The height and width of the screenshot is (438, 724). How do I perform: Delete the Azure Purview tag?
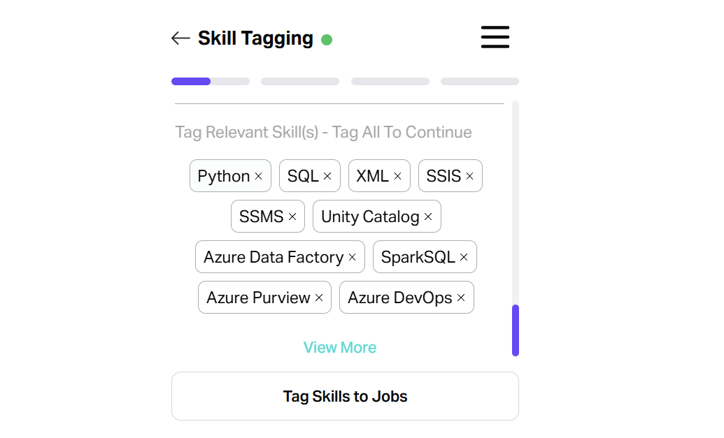tap(319, 298)
